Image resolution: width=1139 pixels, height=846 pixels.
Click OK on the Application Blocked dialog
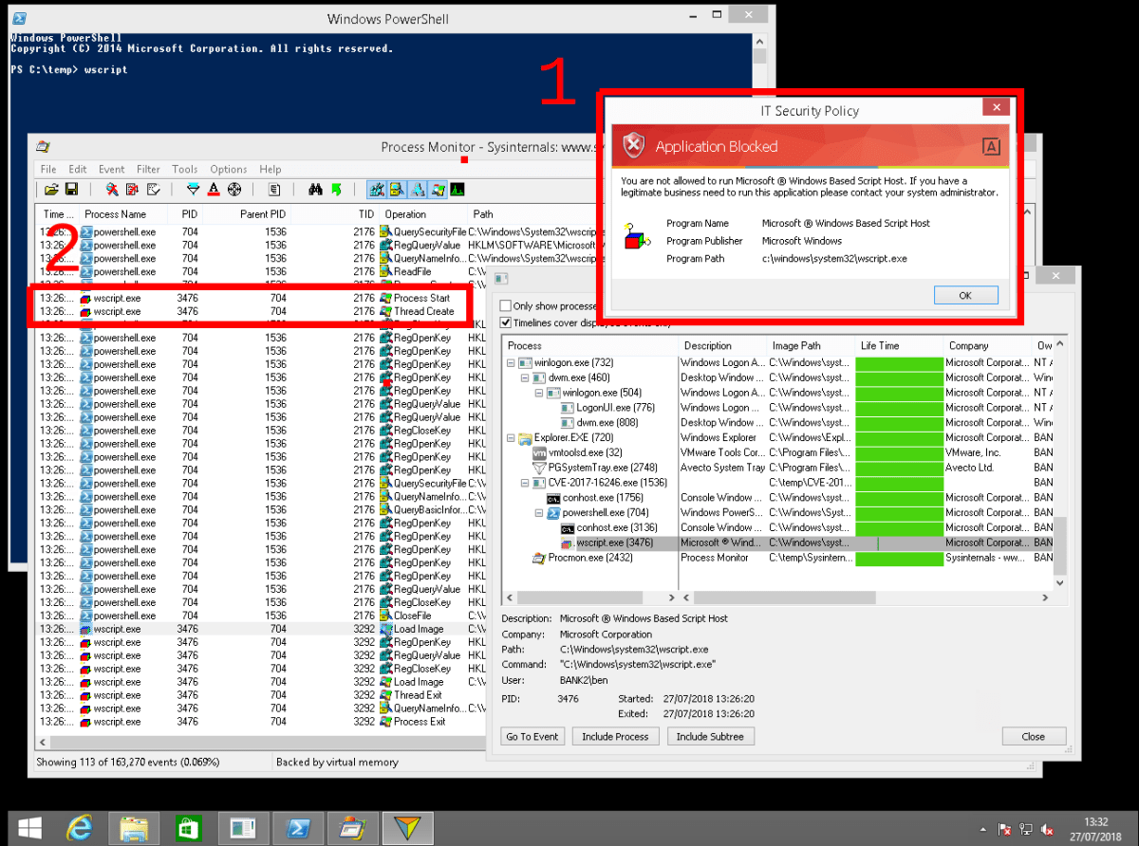[965, 295]
